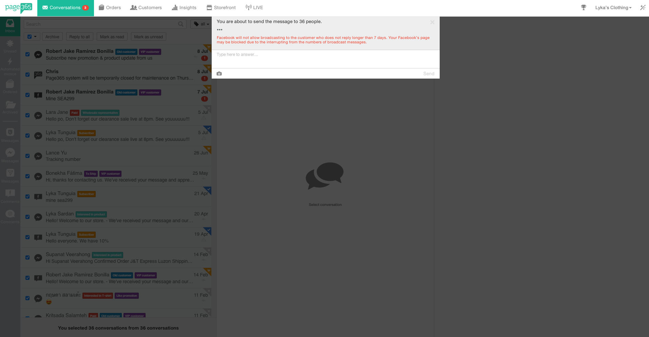649x337 pixels.
Task: Click the search magnifier icon
Action: 181,24
